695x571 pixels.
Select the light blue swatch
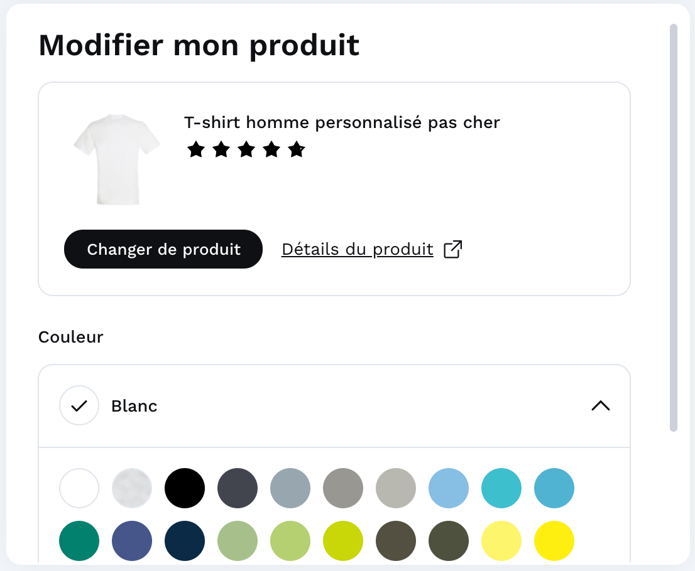point(449,488)
